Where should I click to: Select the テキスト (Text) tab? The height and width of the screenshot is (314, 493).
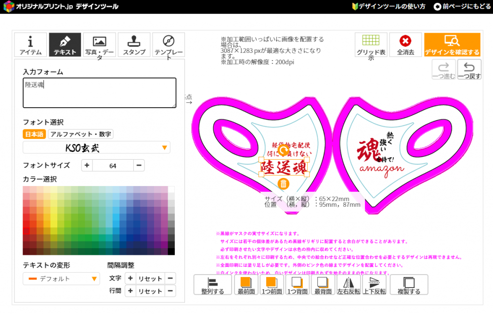point(65,45)
